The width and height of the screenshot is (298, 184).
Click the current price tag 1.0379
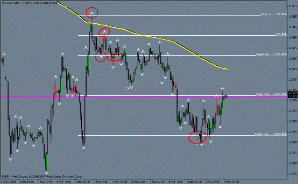(293, 96)
